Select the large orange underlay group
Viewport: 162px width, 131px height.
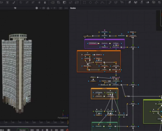tap(99, 61)
